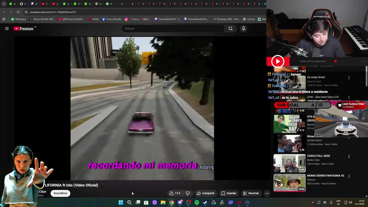
Task: Open the tab search dropdown arrow
Action: (4, 4)
